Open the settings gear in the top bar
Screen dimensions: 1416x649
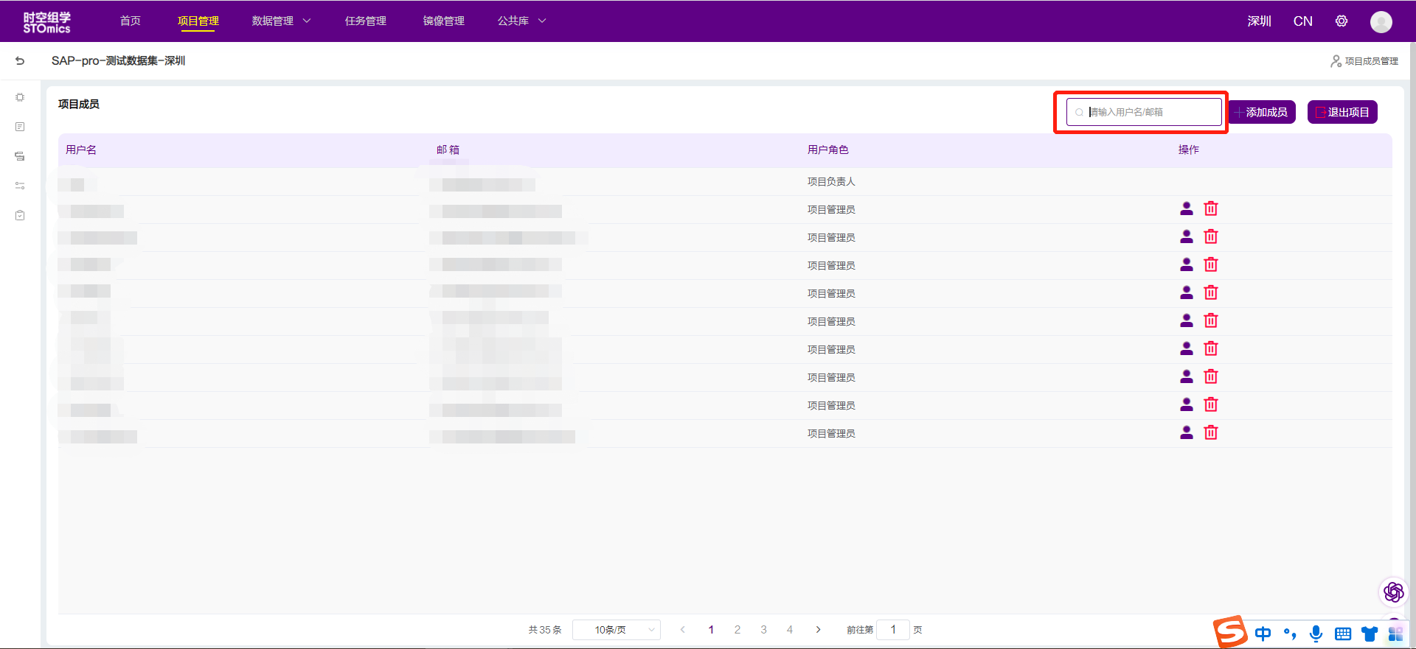tap(1341, 21)
